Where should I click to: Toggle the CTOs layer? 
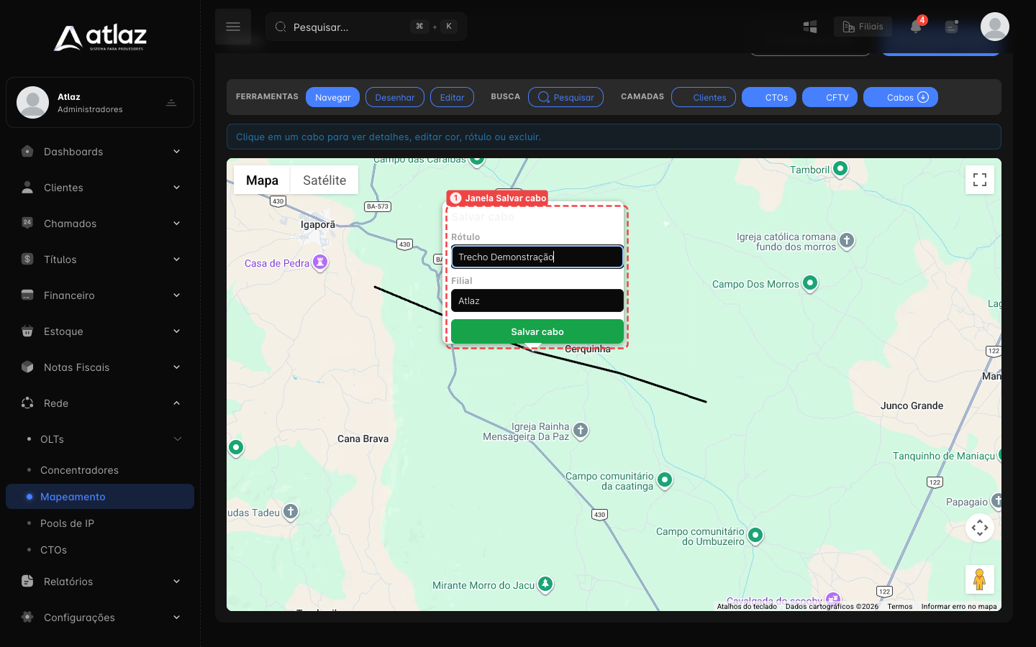point(769,97)
